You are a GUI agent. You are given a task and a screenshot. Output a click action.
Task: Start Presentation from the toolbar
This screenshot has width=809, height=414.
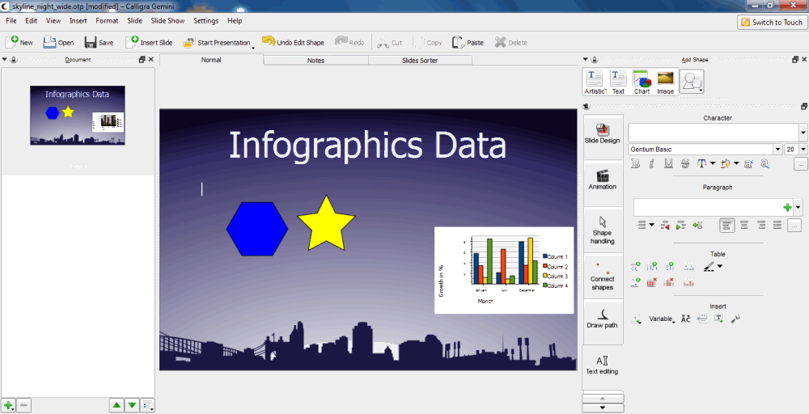pyautogui.click(x=217, y=42)
